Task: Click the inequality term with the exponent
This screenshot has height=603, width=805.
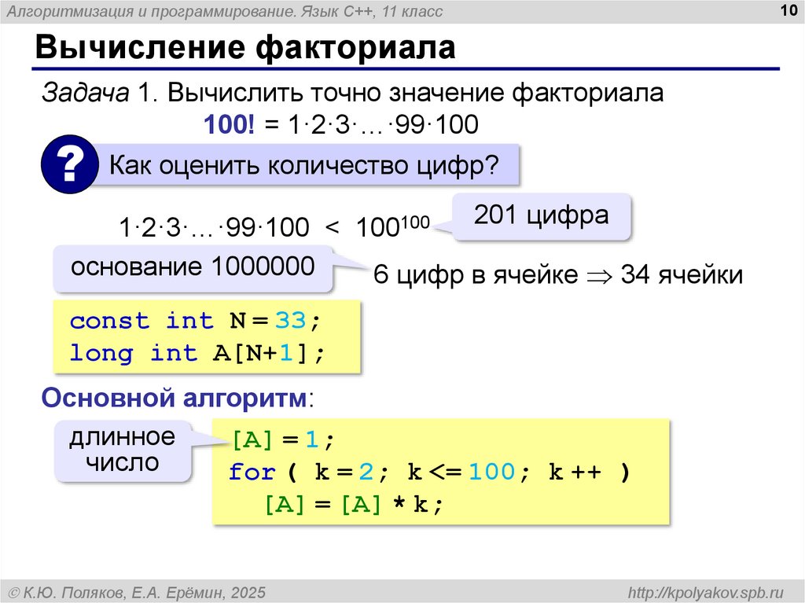Action: (393, 226)
